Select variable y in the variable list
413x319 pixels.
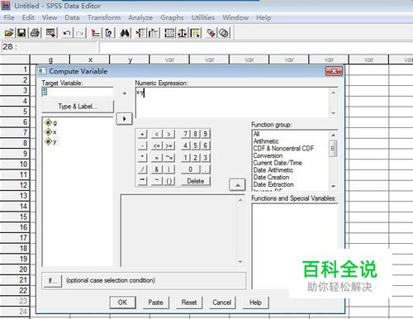tap(51, 141)
